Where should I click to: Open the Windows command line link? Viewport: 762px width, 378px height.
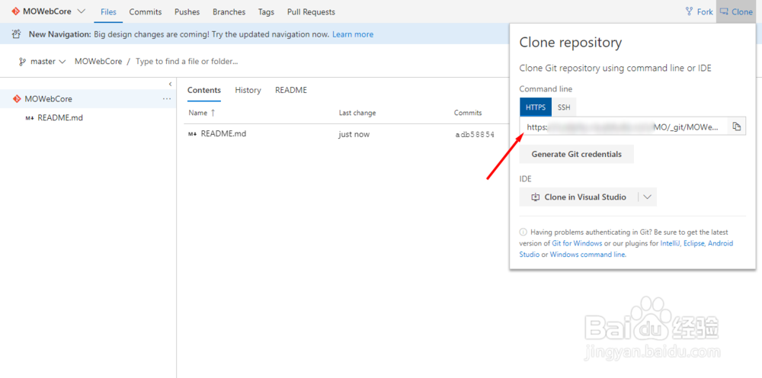pyautogui.click(x=588, y=255)
